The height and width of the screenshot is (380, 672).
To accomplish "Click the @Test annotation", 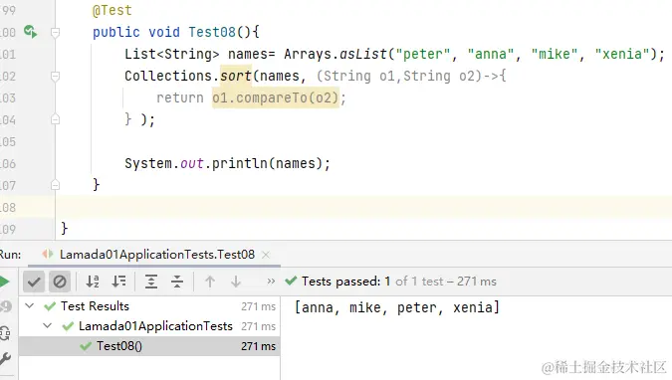I will click(x=112, y=10).
